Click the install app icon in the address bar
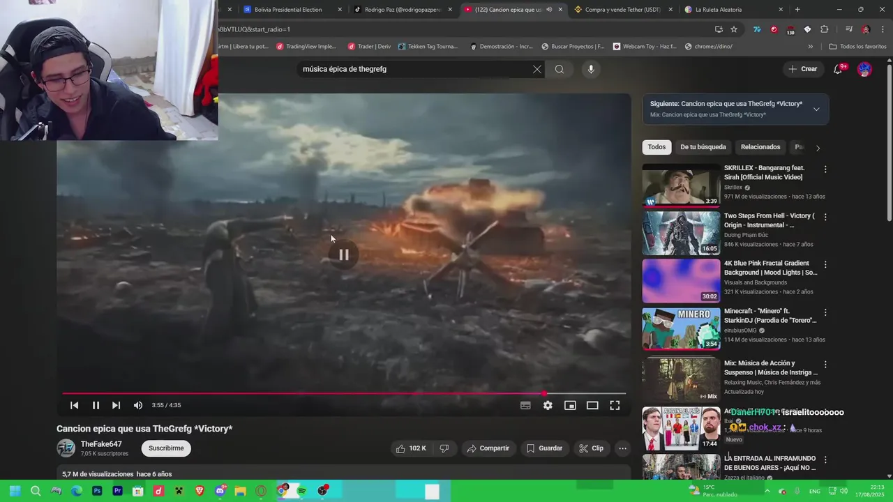 pyautogui.click(x=719, y=29)
